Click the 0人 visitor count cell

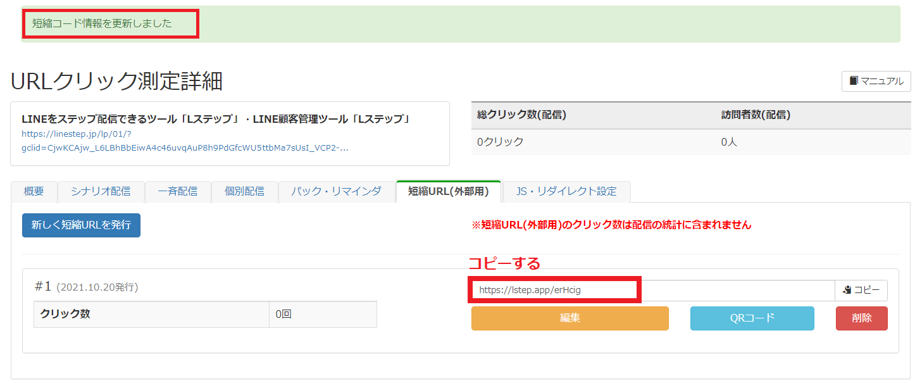[x=812, y=142]
